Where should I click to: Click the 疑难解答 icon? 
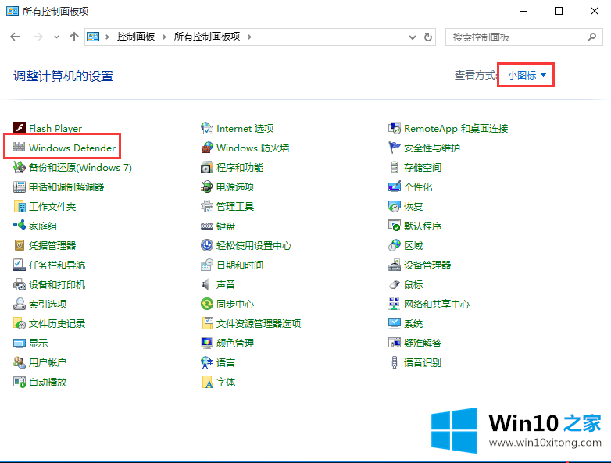pos(395,343)
